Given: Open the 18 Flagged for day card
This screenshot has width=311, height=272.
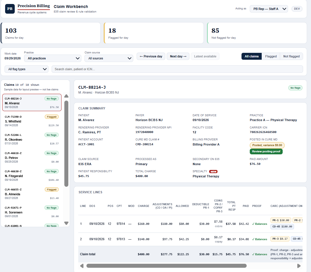Looking at the screenshot, I should (x=154, y=33).
